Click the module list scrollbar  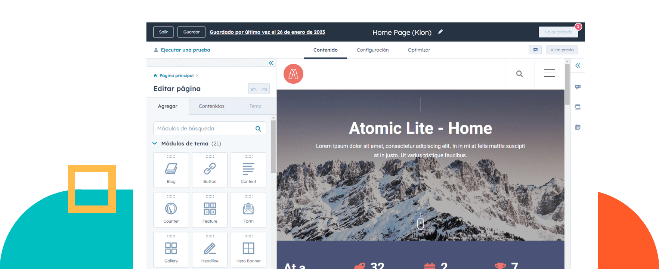click(273, 146)
